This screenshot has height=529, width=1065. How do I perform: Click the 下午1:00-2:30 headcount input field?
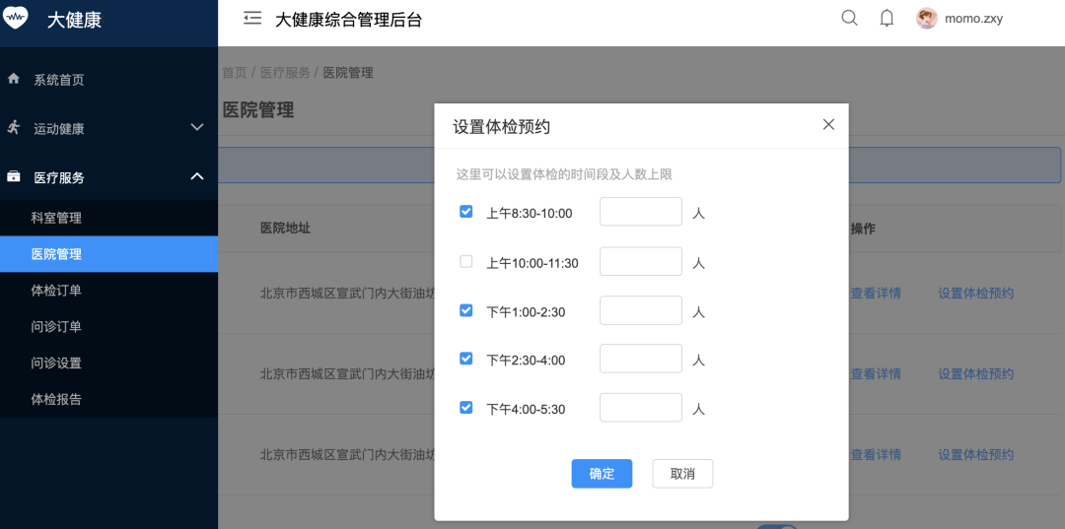[641, 310]
